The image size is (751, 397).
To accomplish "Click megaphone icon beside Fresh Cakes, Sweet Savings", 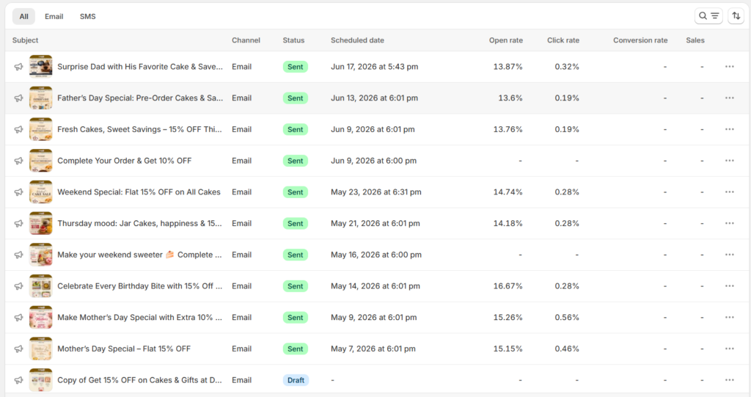I will pyautogui.click(x=18, y=129).
